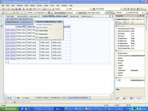Click the New Project toolbar icon
148x111 pixels.
(x=3, y=9)
